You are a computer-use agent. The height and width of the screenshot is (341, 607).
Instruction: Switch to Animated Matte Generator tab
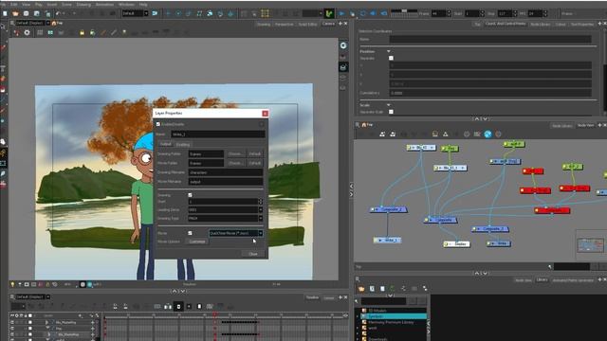(x=573, y=280)
